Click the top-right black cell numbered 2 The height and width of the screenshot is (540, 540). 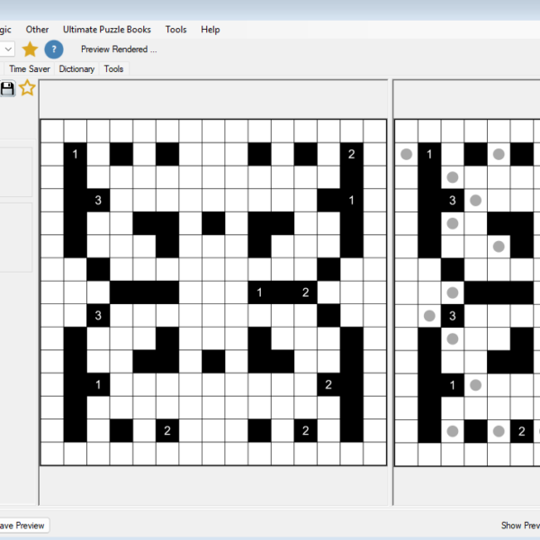pyautogui.click(x=351, y=155)
